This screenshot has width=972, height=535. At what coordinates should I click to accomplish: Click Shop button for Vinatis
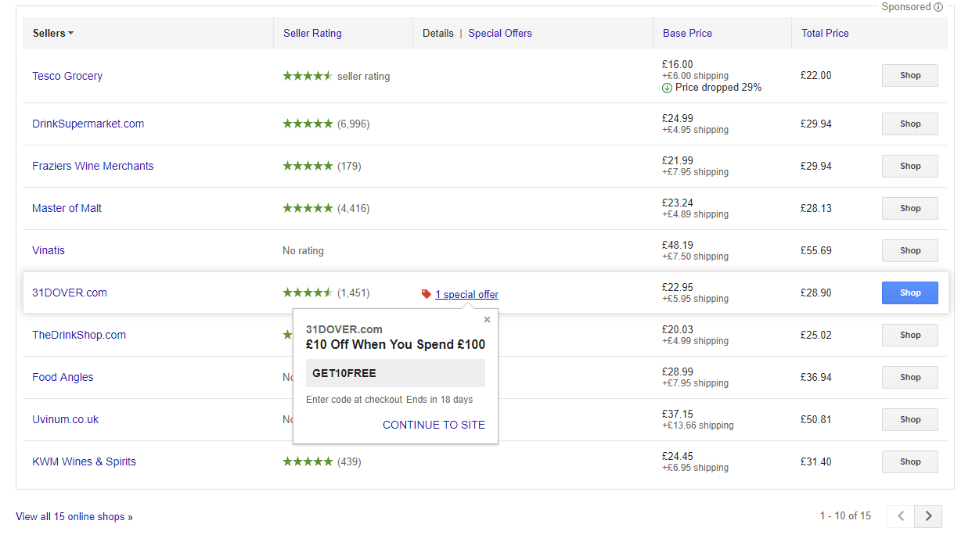910,250
